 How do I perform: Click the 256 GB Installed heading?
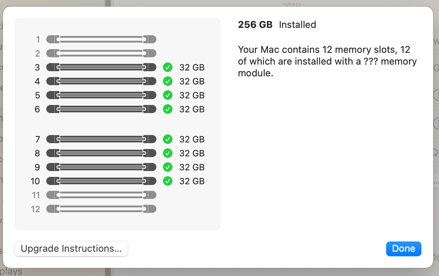coord(277,25)
